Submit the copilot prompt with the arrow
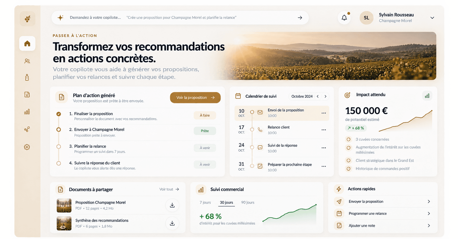Viewport: 458px width, 239px height. click(300, 18)
